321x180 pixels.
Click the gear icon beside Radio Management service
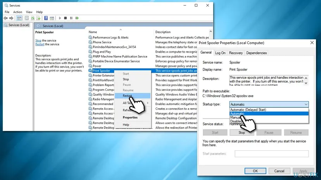pos(90,99)
